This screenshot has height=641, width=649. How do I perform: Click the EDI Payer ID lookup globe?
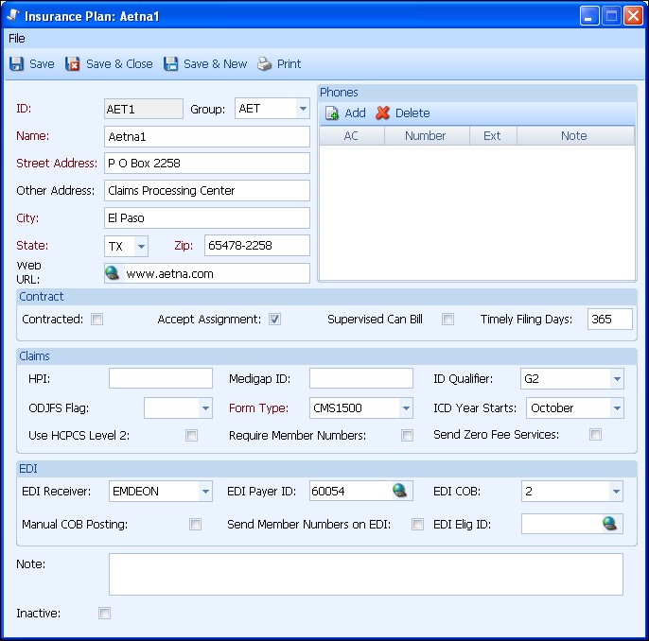(x=401, y=491)
